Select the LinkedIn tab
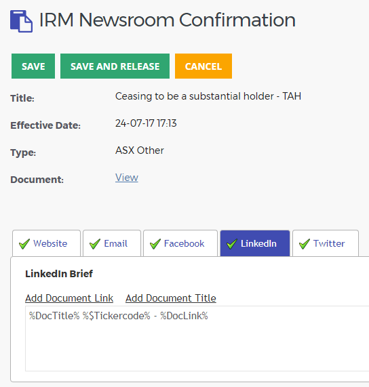This screenshot has height=387, width=369. tap(255, 243)
